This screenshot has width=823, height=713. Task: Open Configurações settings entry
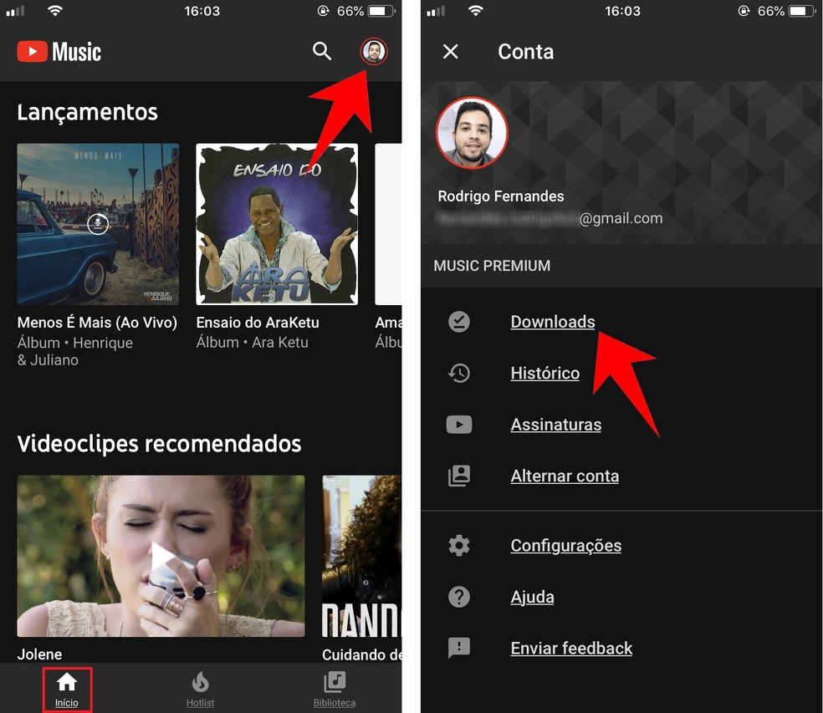pos(565,546)
